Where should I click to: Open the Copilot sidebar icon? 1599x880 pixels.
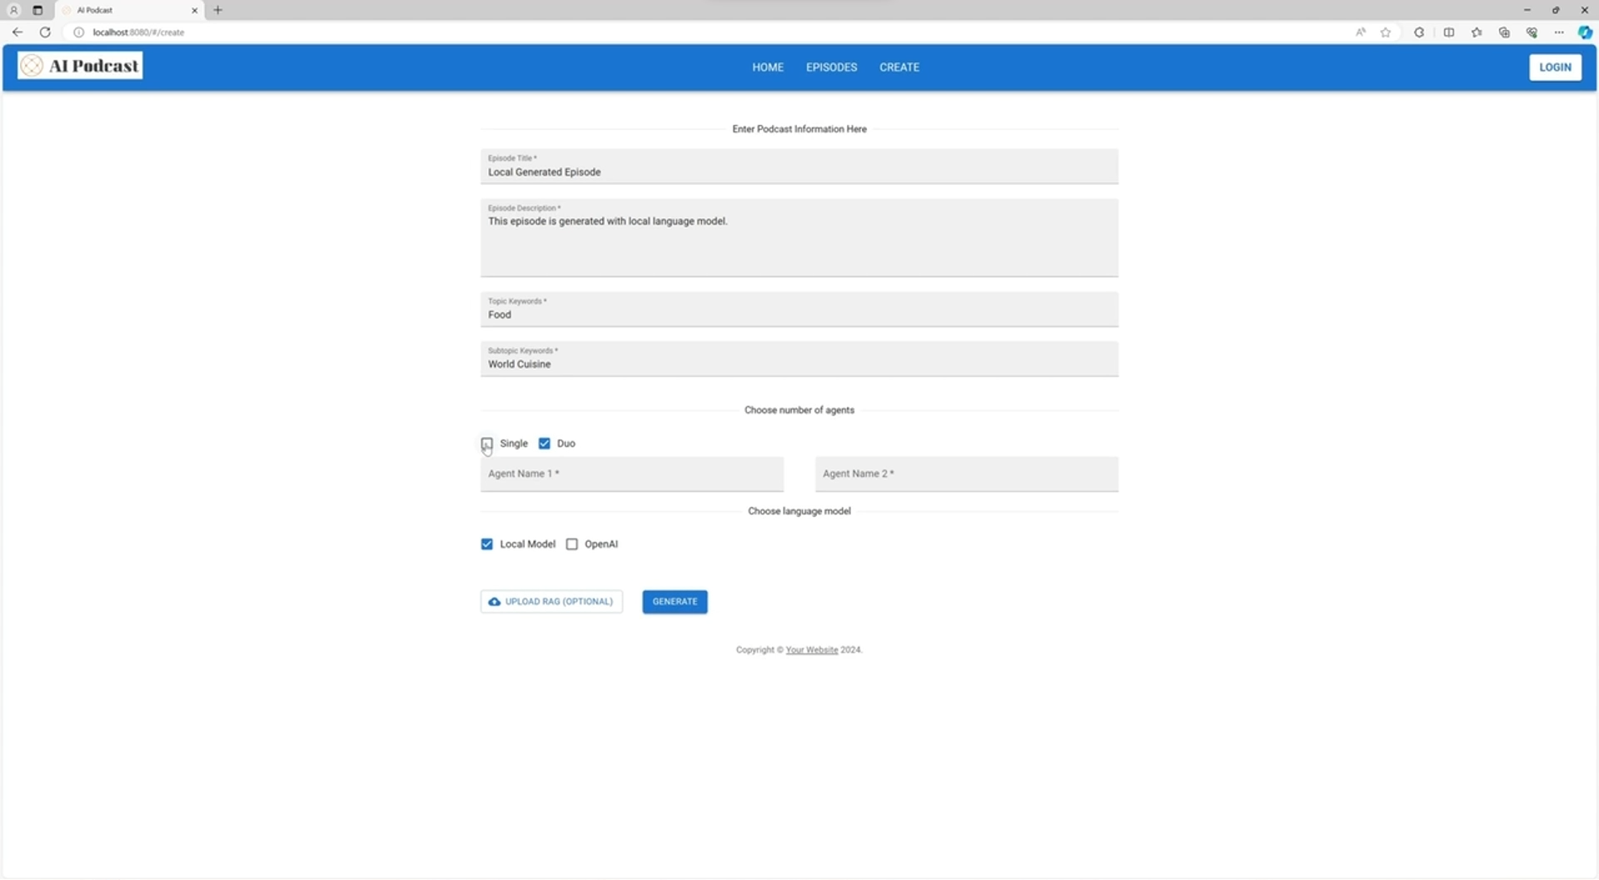pyautogui.click(x=1585, y=32)
